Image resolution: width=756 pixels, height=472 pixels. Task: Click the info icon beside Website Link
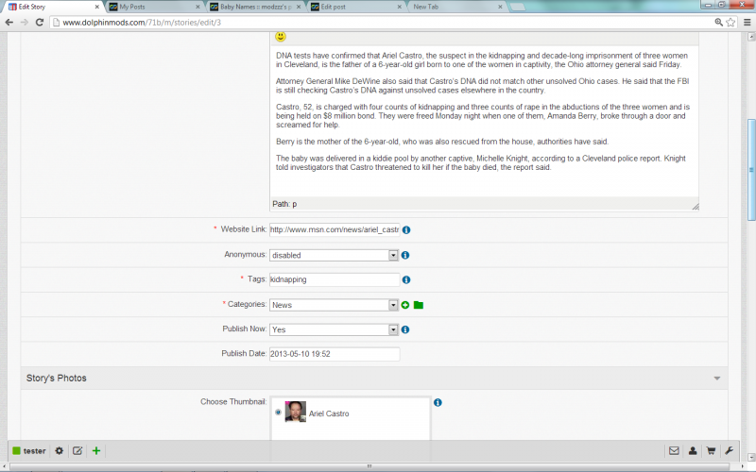(406, 230)
